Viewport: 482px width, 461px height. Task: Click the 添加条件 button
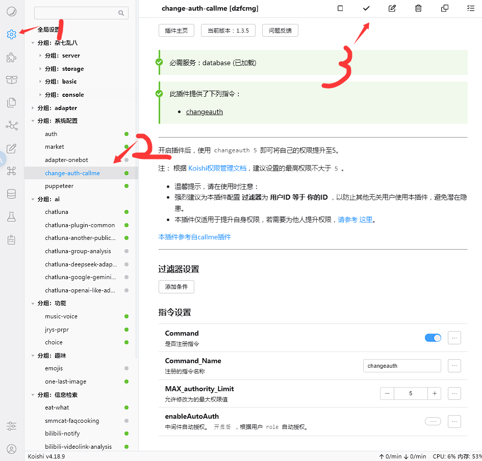click(176, 287)
